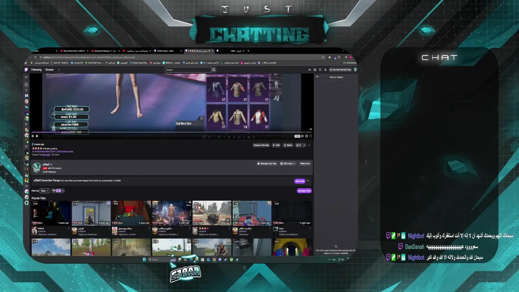Open options for the 576 views clip

(110, 228)
